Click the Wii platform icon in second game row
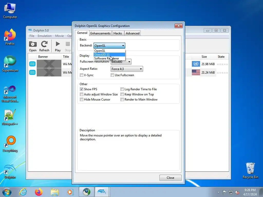Image resolution: width=263 pixels, height=197 pixels. (32, 72)
